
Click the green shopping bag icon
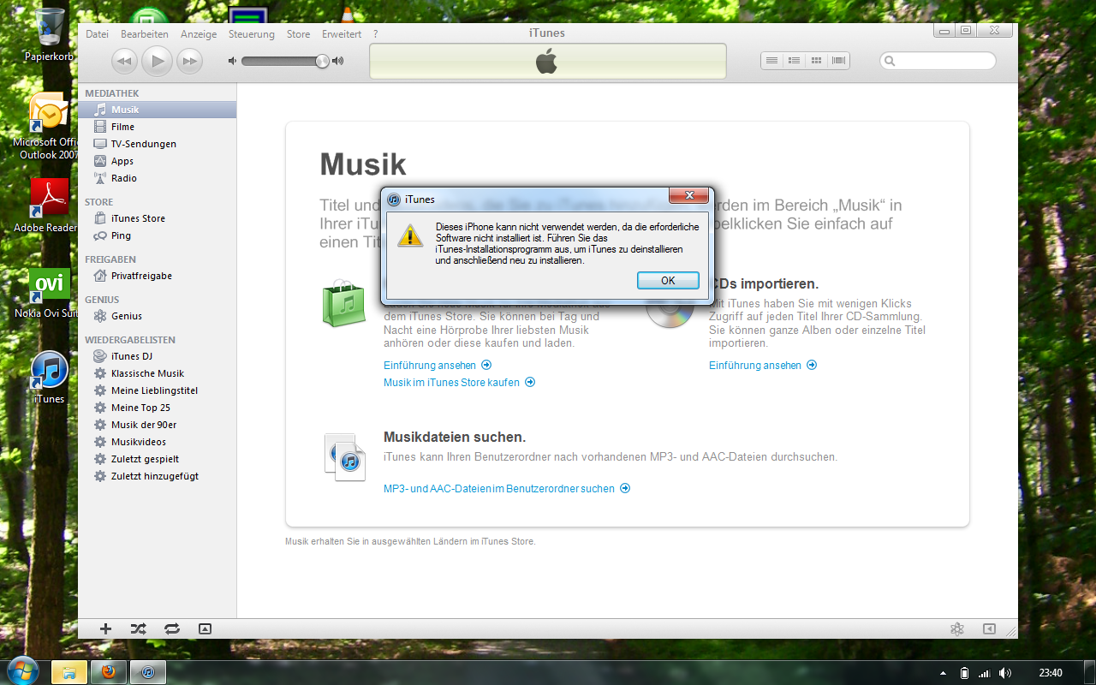(x=343, y=303)
